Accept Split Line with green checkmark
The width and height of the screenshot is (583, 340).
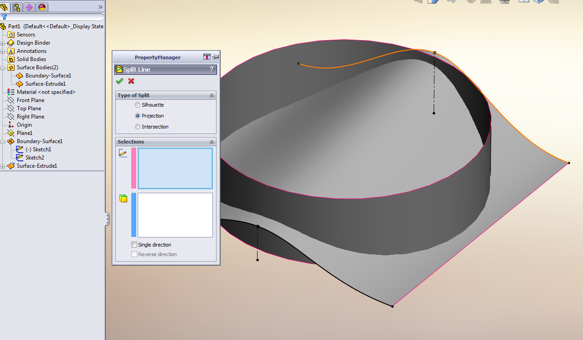pyautogui.click(x=119, y=81)
